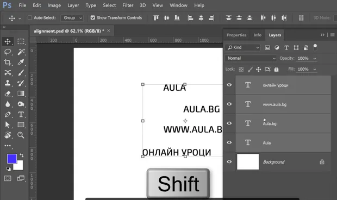
Task: Align left edges of layers
Action: [190, 18]
